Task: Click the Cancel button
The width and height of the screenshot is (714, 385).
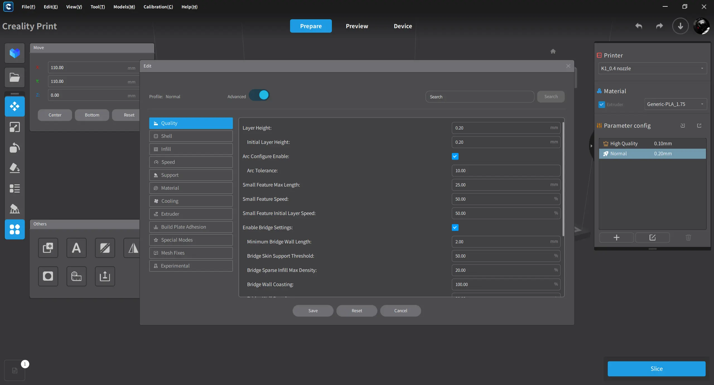Action: (x=401, y=311)
